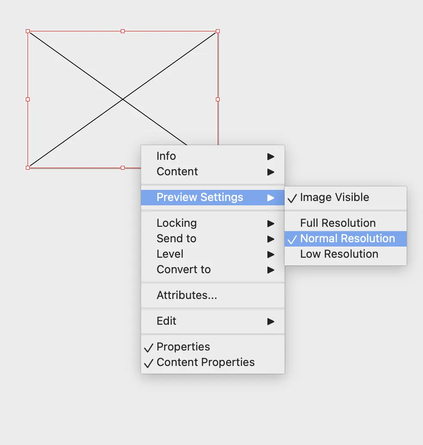The height and width of the screenshot is (445, 423).
Task: Click the left-middle frame handle
Action: point(28,99)
